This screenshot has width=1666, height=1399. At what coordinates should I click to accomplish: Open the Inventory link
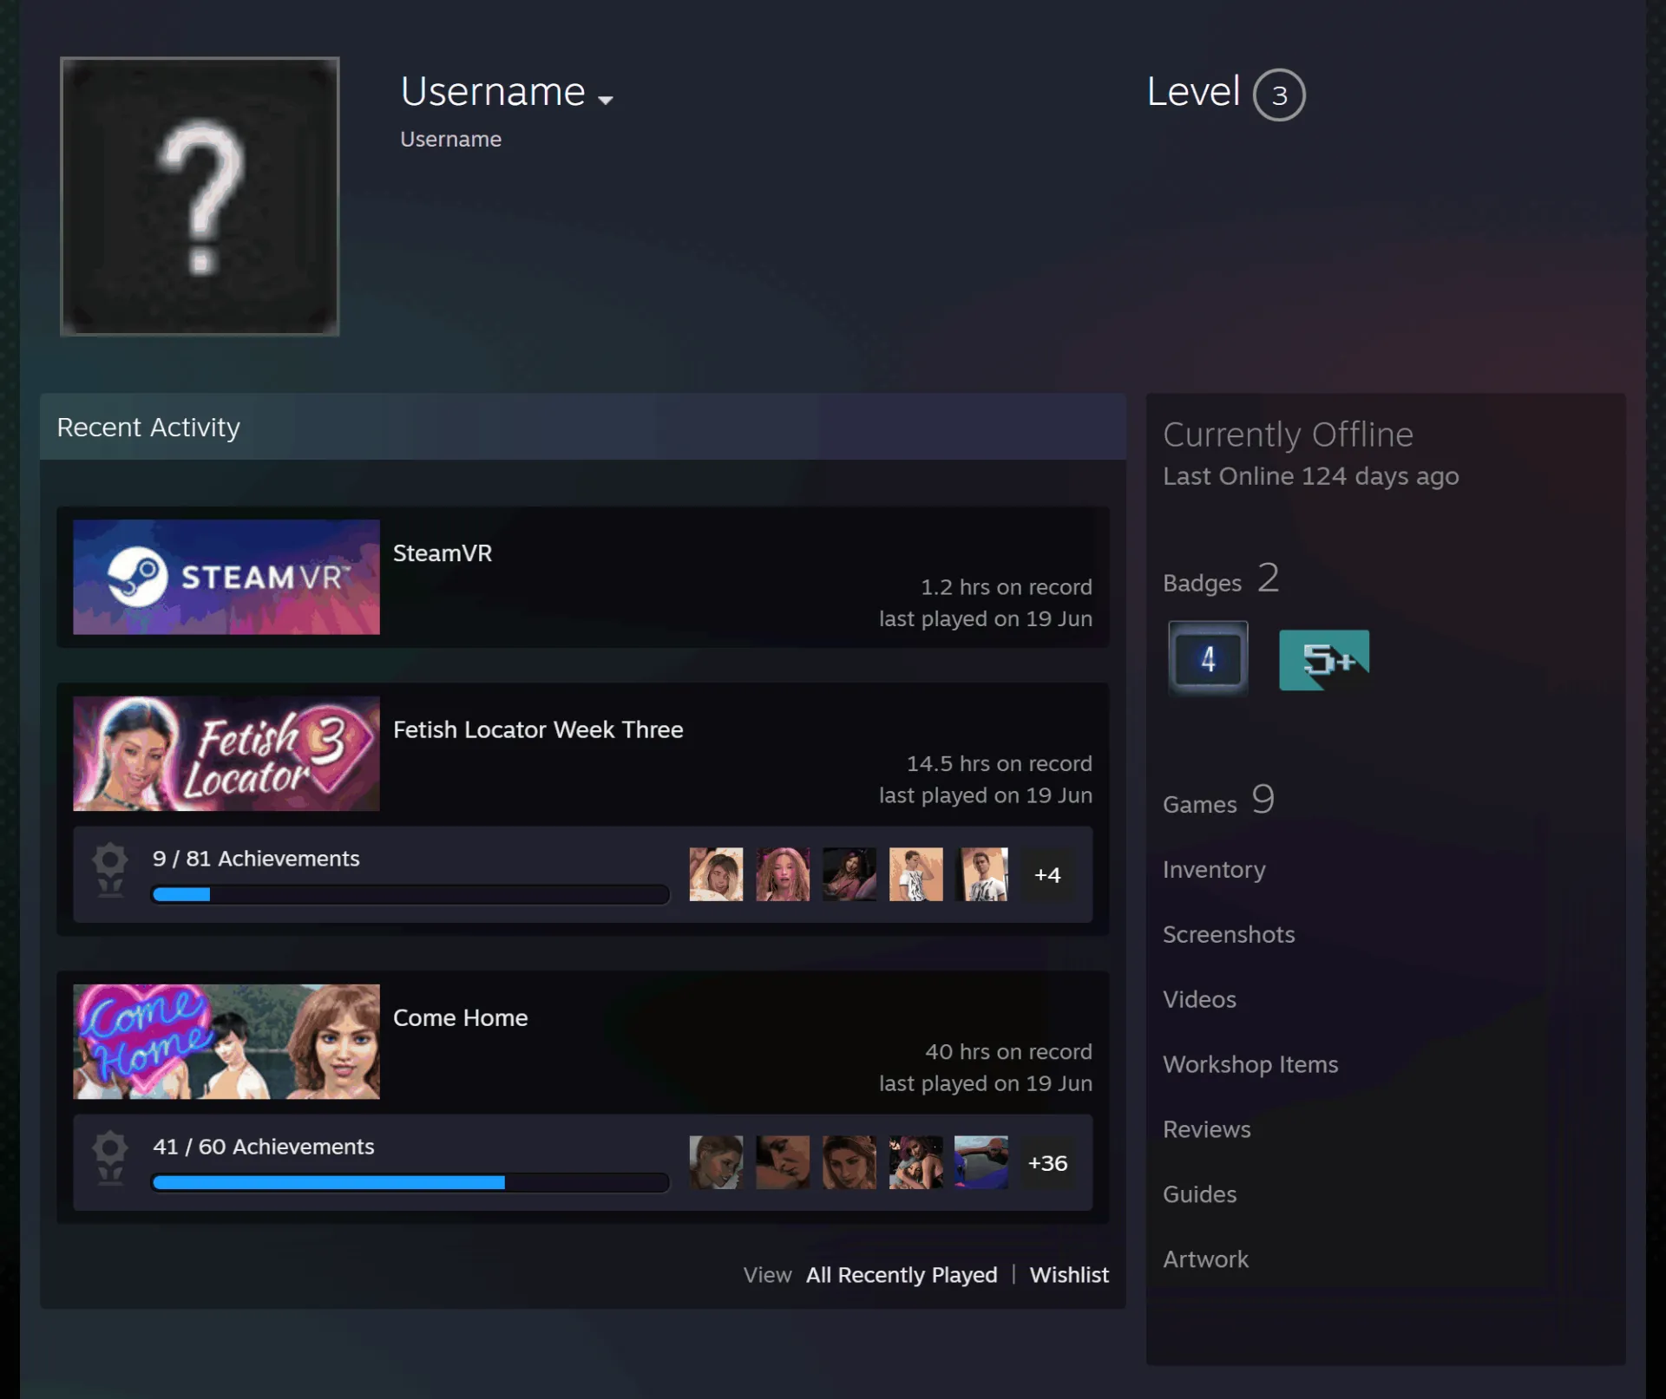pyautogui.click(x=1214, y=870)
